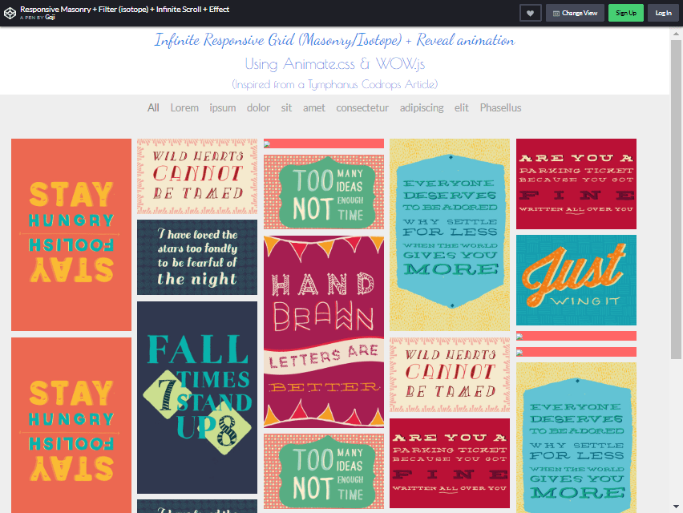The height and width of the screenshot is (513, 683).
Task: Click the Sign Up button
Action: (x=625, y=12)
